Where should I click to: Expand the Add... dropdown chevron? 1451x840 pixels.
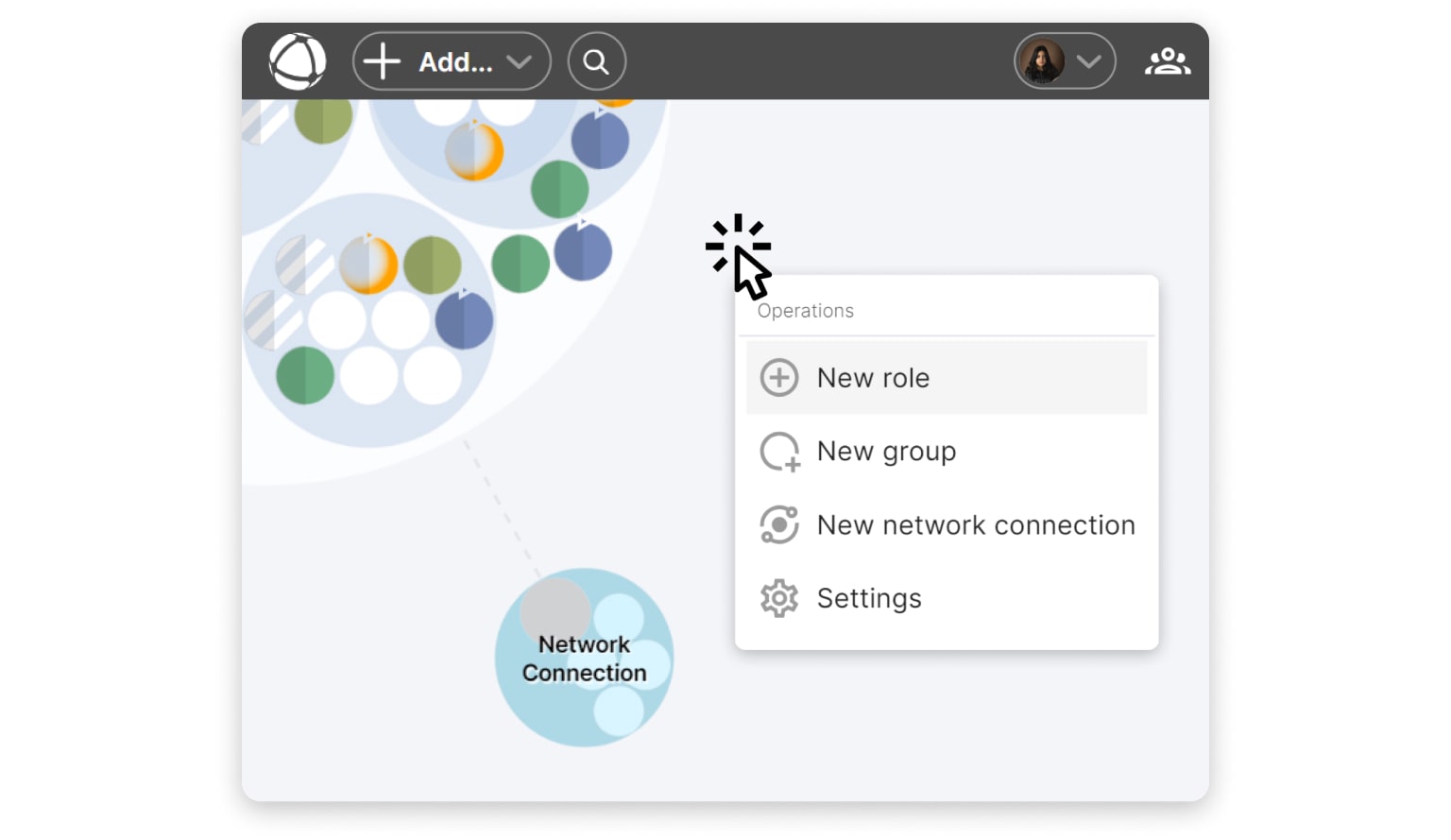(x=519, y=62)
